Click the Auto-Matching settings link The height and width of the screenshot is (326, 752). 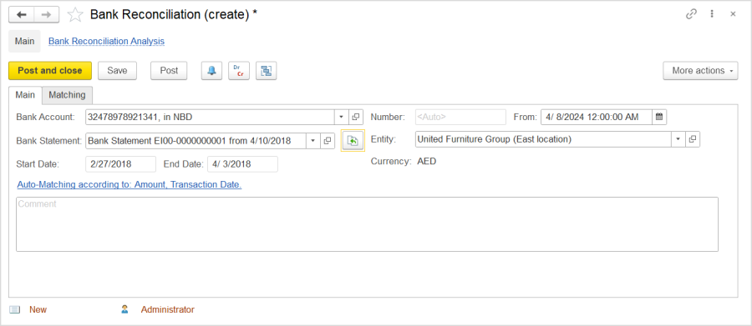tap(130, 185)
